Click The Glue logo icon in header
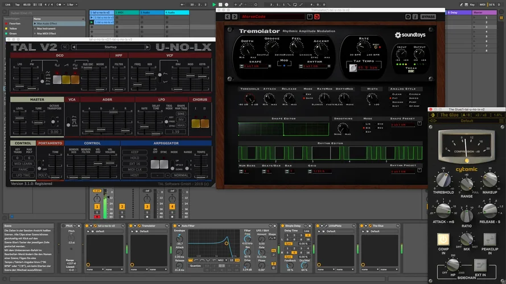 pyautogui.click(x=433, y=115)
